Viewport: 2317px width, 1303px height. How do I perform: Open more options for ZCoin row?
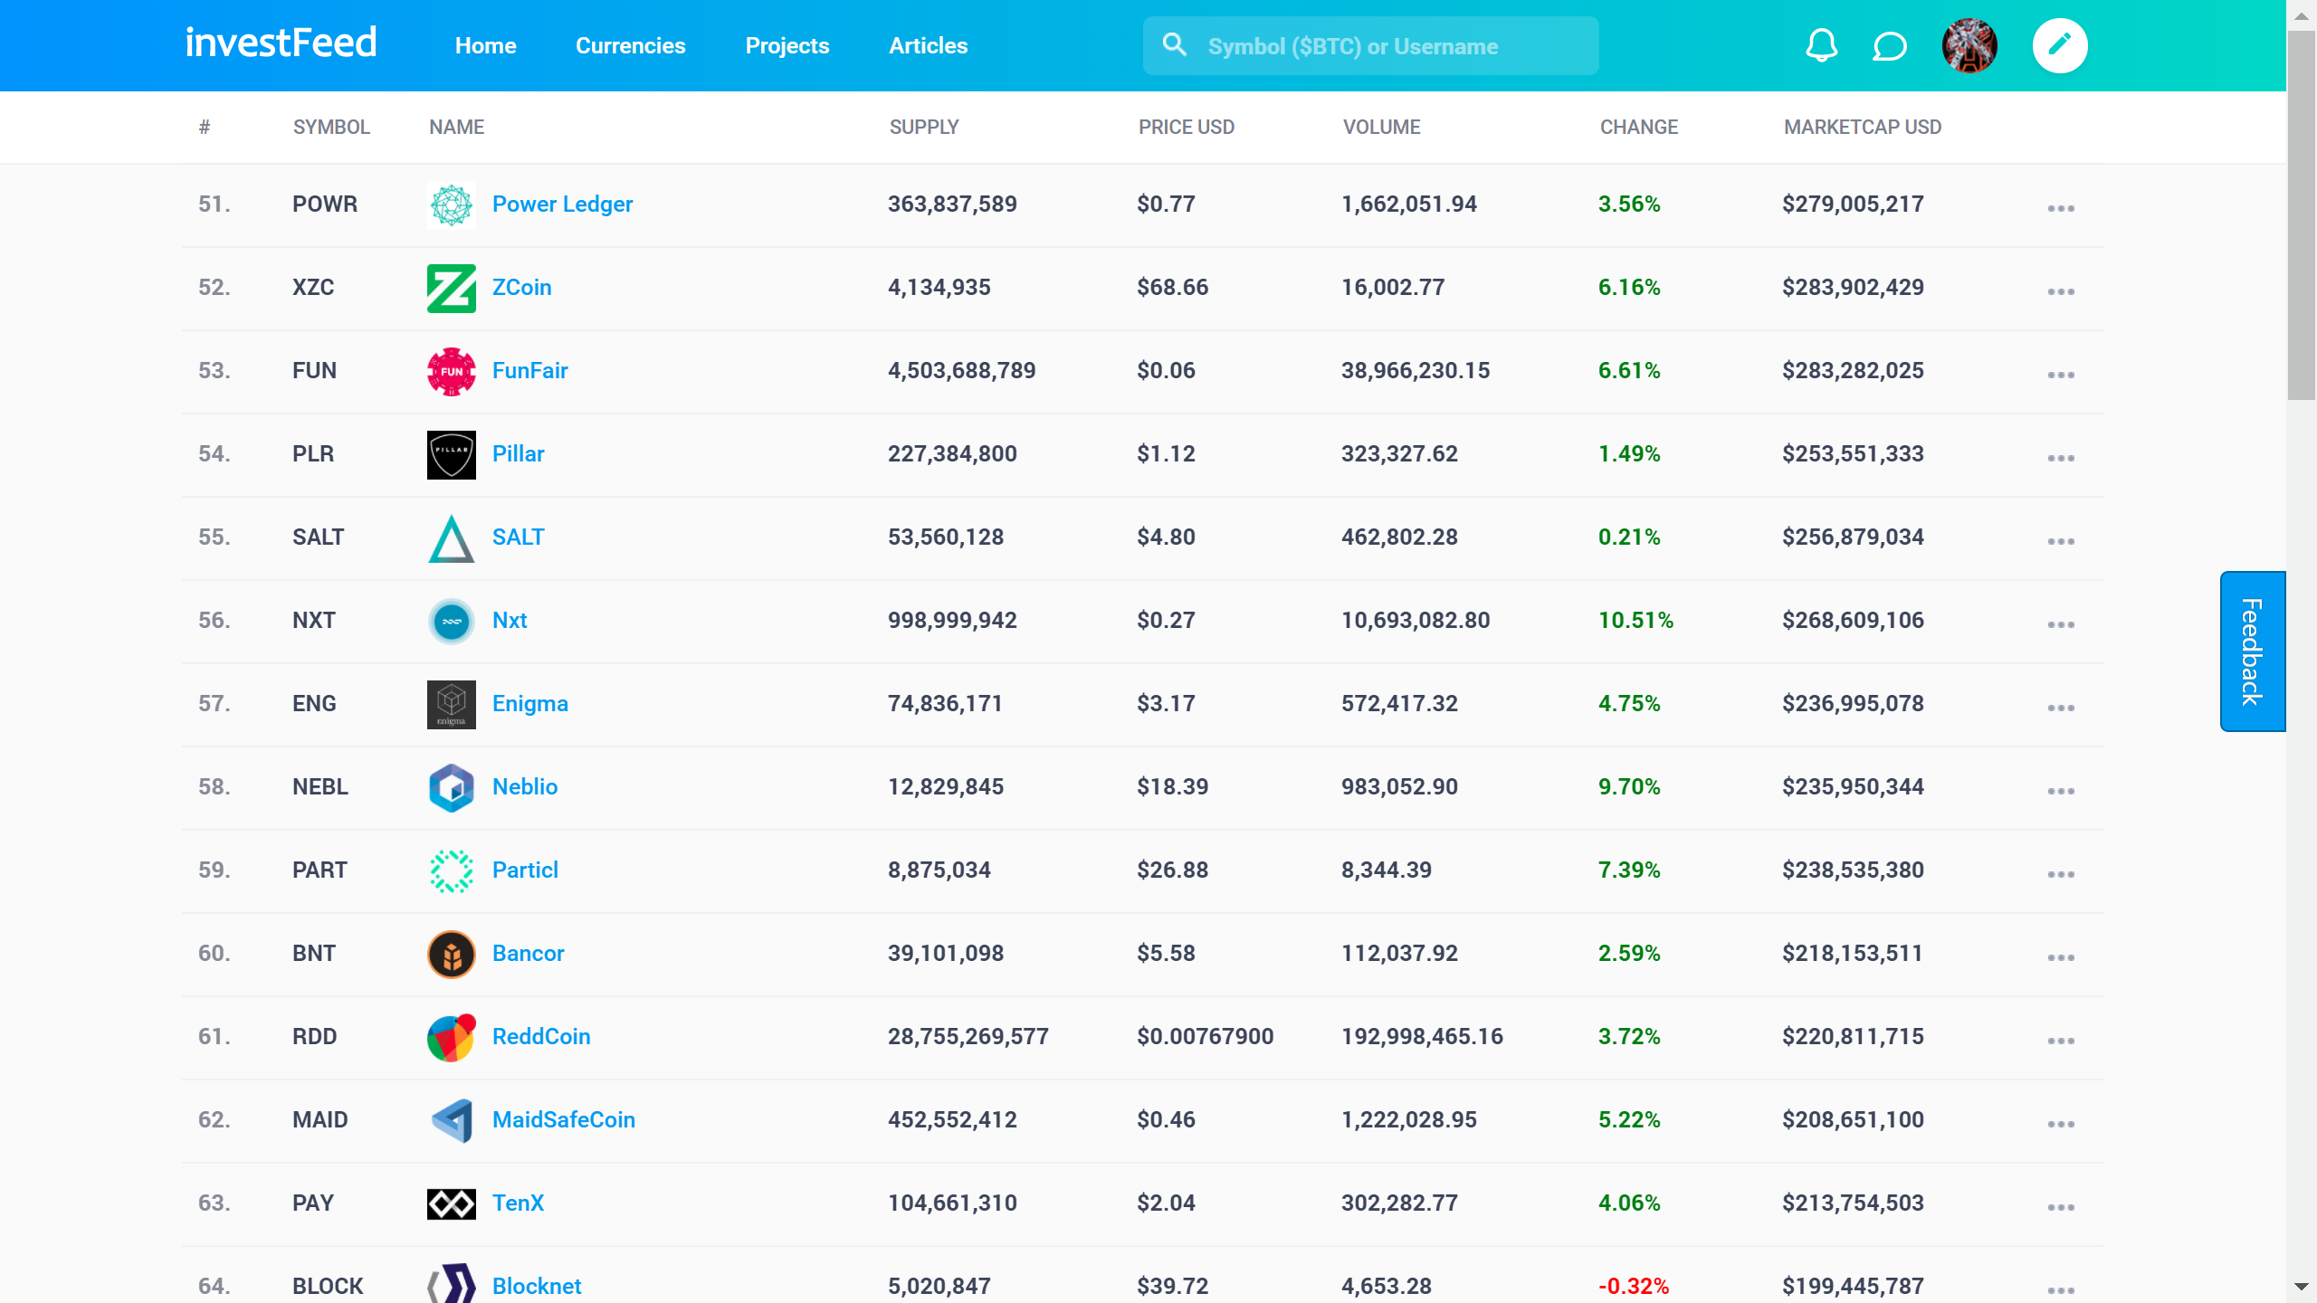[2060, 291]
